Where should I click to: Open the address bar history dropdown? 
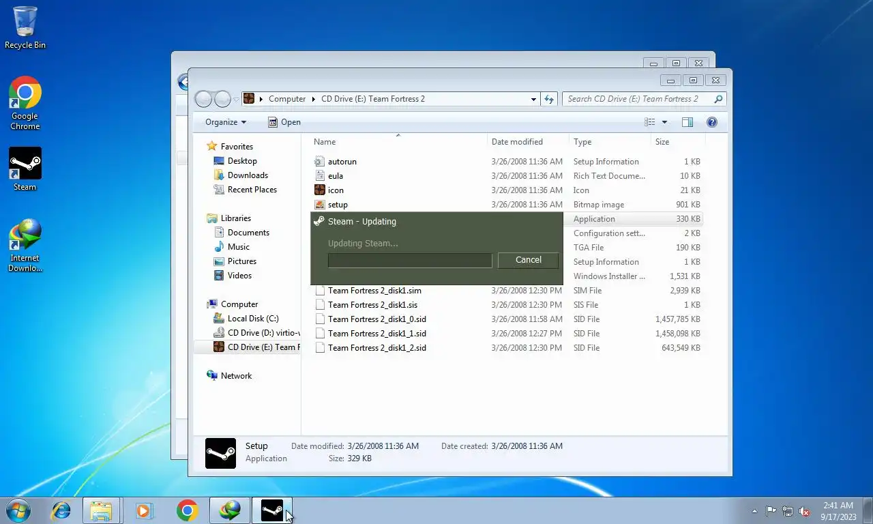coord(533,99)
